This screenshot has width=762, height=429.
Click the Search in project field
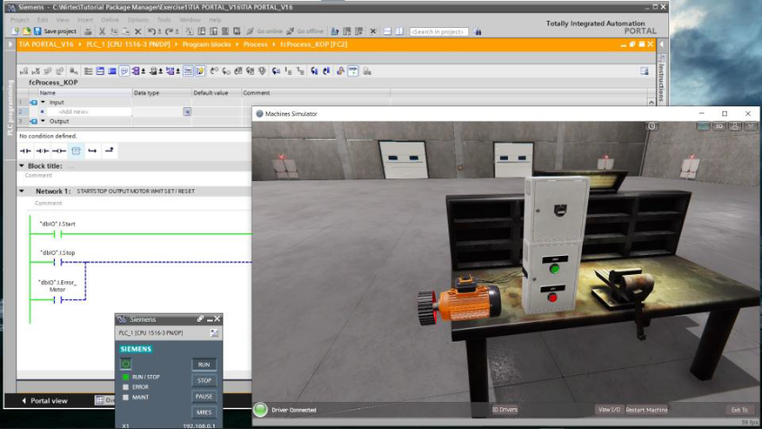(x=439, y=32)
